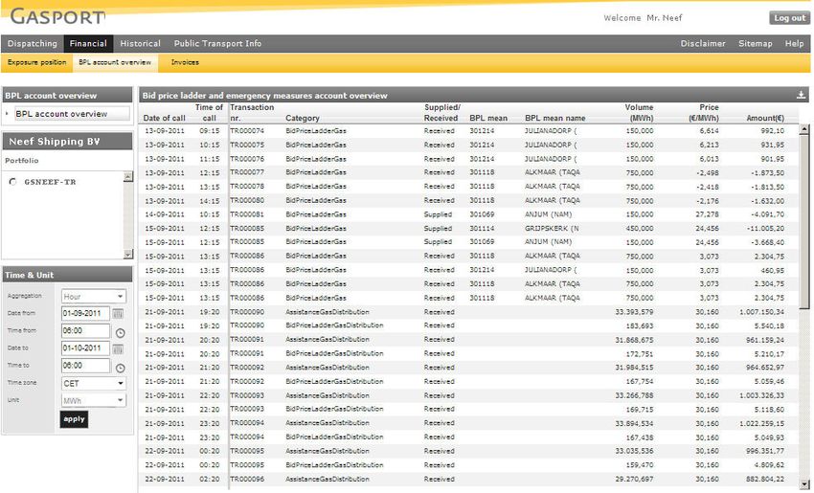Viewport: 814px width, 493px height.
Task: Select the GSNEEF-TR portfolio radio button
Action: 13,182
